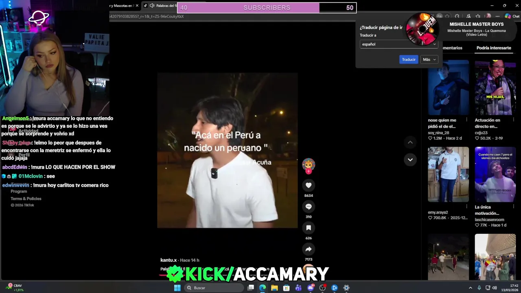Like the video with the heart icon
This screenshot has height=293, width=521.
point(309,186)
